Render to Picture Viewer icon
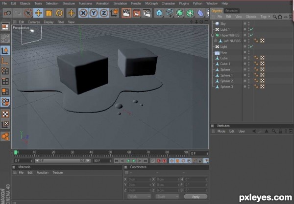This screenshot has width=294, height=204. coord(137,13)
